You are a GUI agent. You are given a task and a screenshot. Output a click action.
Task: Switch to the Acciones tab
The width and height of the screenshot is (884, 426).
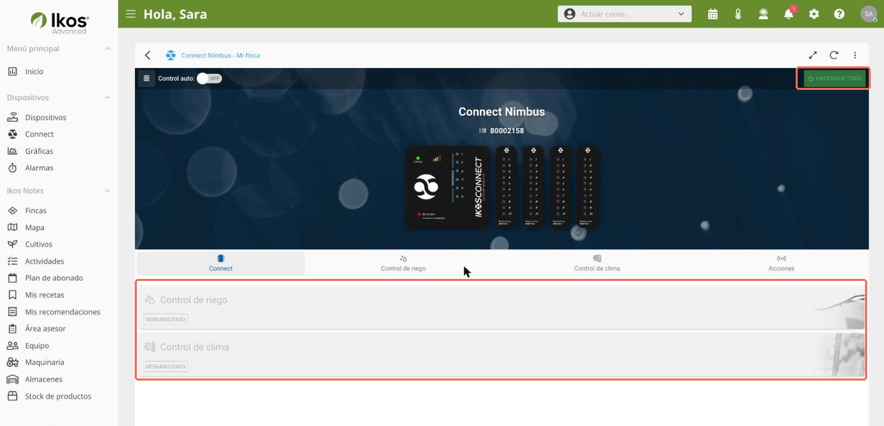pyautogui.click(x=781, y=264)
